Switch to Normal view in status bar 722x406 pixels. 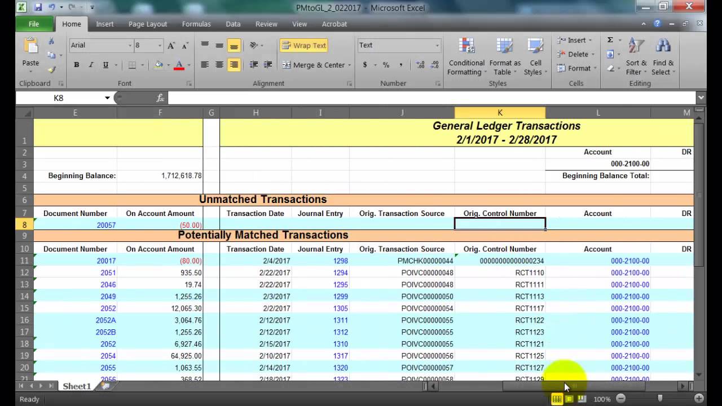coord(557,399)
